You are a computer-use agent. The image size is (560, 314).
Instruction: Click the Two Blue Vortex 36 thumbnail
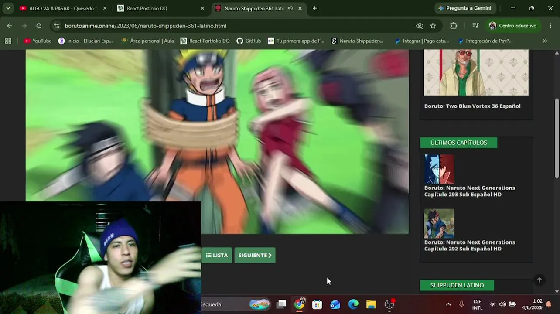coord(476,72)
